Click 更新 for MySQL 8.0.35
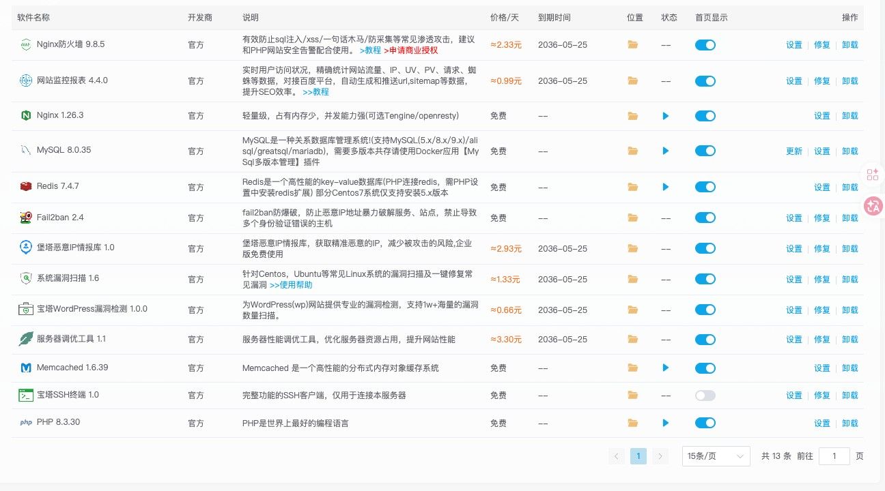Image resolution: width=885 pixels, height=491 pixels. pyautogui.click(x=794, y=151)
